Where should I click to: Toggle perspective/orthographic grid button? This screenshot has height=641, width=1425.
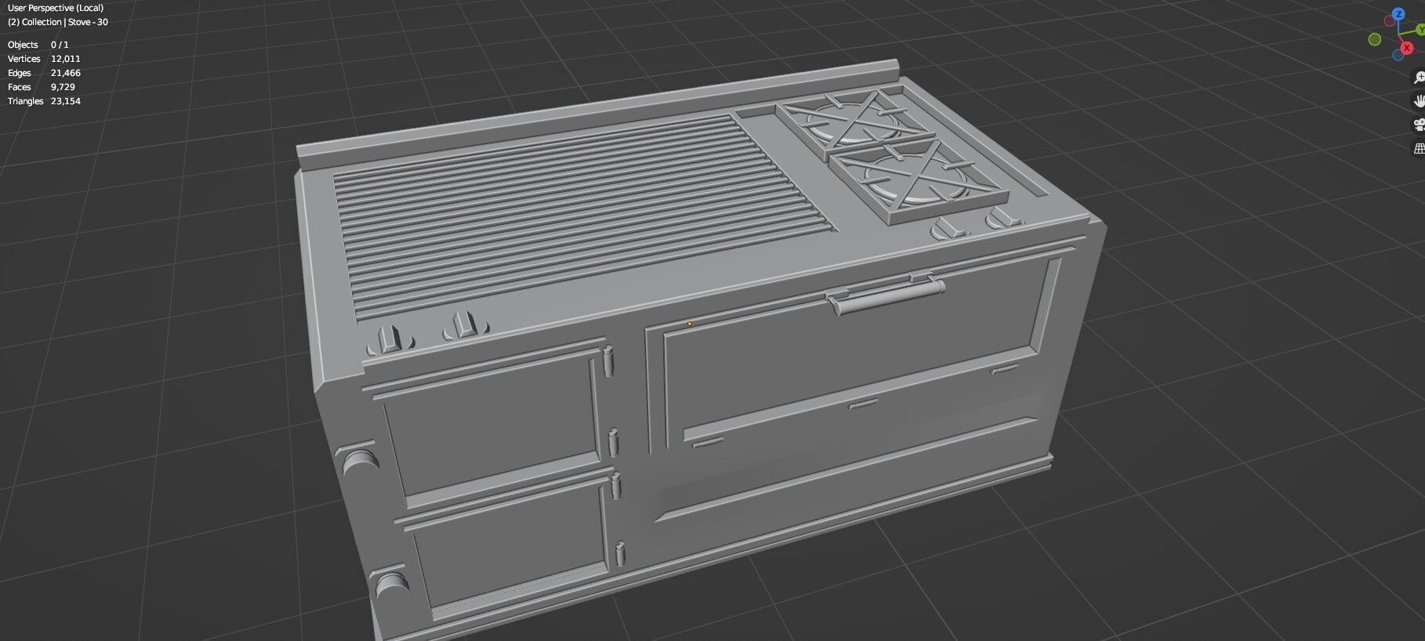coord(1420,148)
